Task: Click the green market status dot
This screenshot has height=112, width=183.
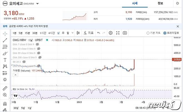Action: (x=47, y=40)
